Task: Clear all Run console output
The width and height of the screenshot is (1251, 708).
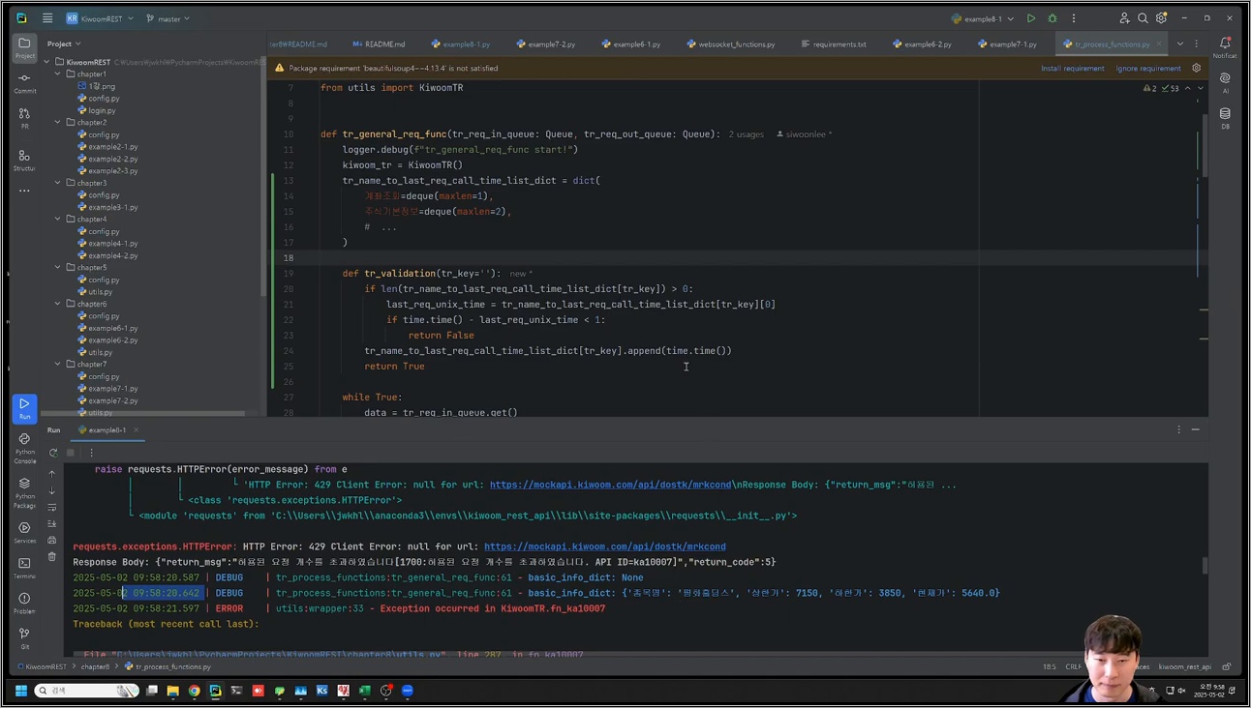Action: coord(52,556)
